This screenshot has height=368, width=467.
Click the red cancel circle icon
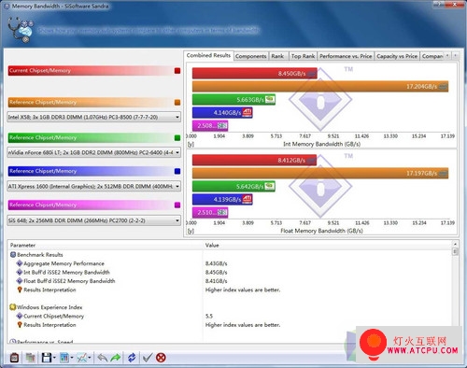tap(161, 358)
